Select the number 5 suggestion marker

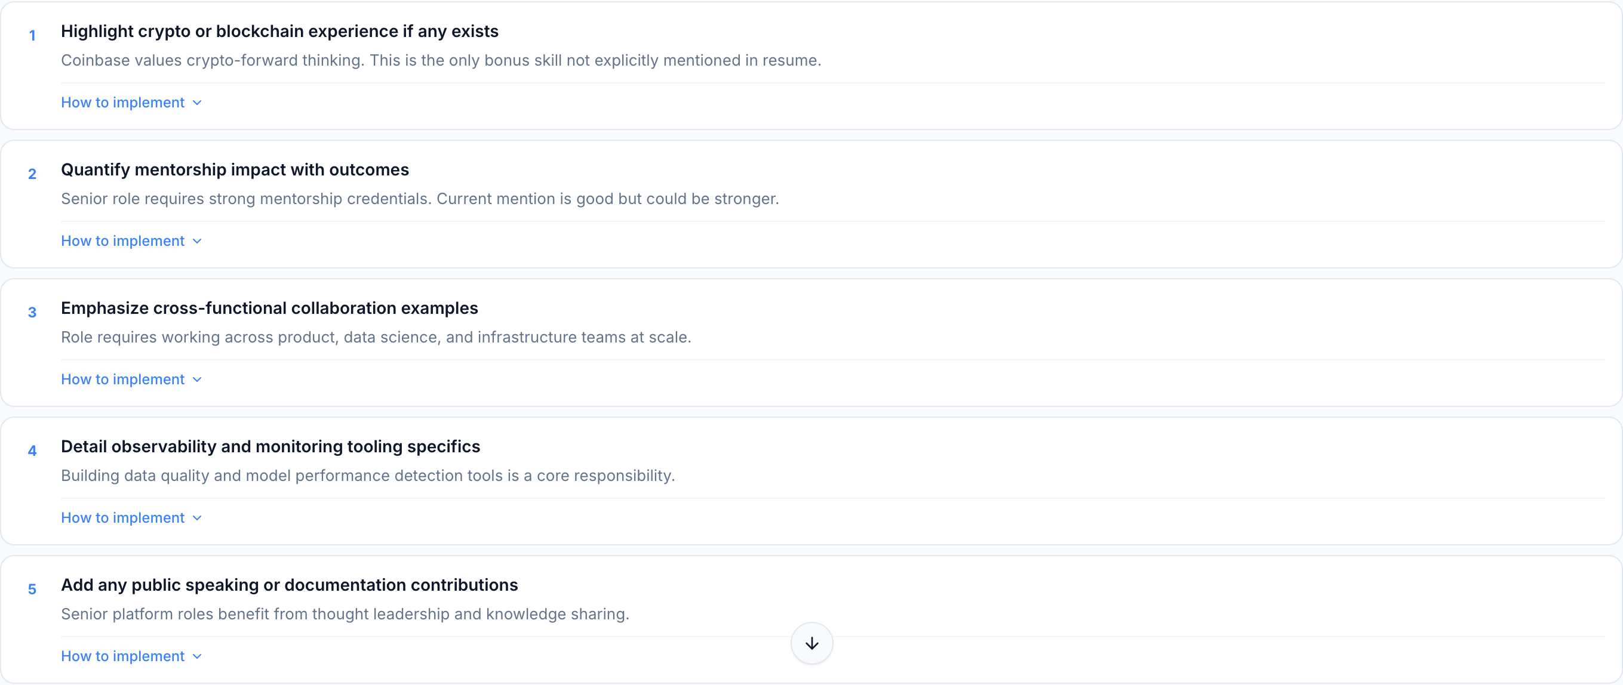pos(32,590)
